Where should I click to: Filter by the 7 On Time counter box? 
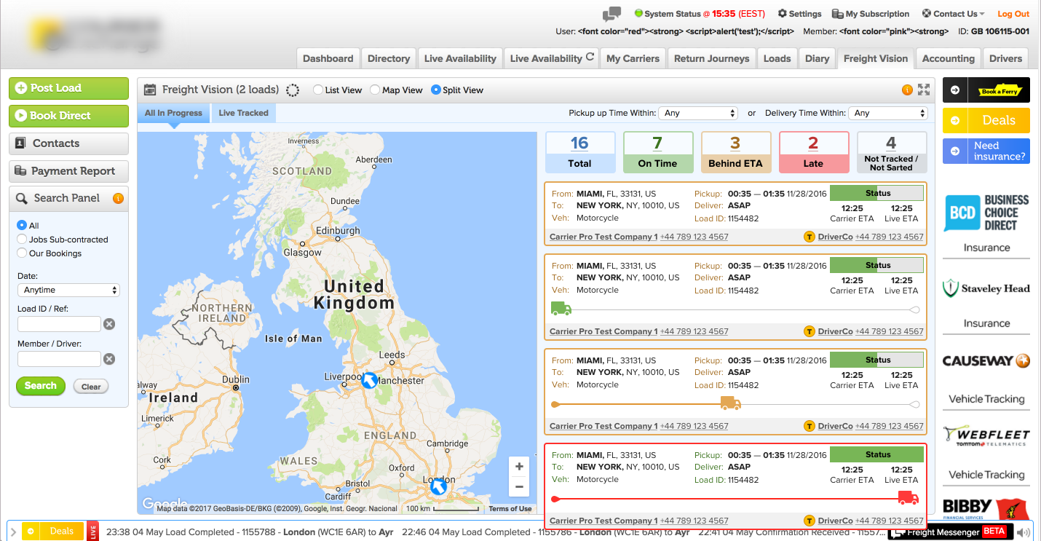pos(658,152)
